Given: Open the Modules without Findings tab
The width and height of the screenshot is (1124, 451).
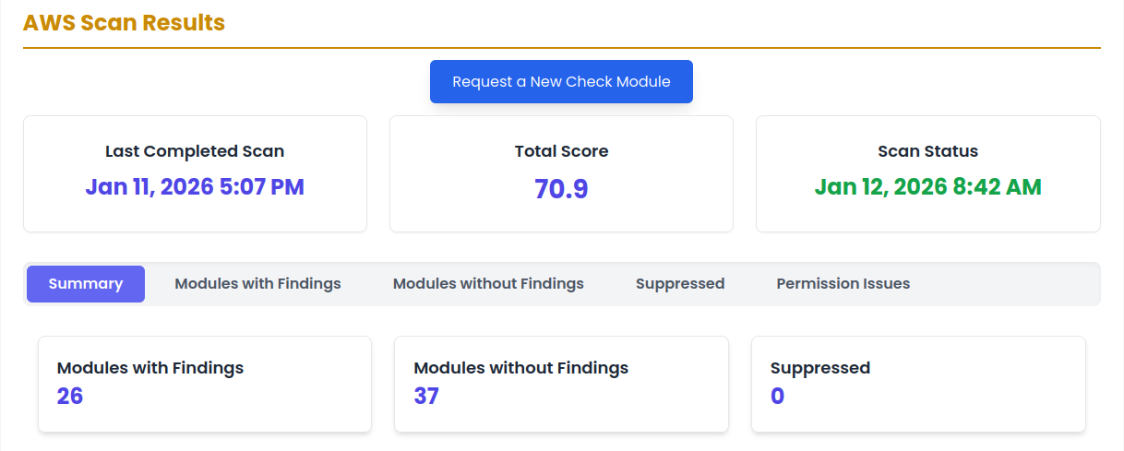Looking at the screenshot, I should 488,284.
